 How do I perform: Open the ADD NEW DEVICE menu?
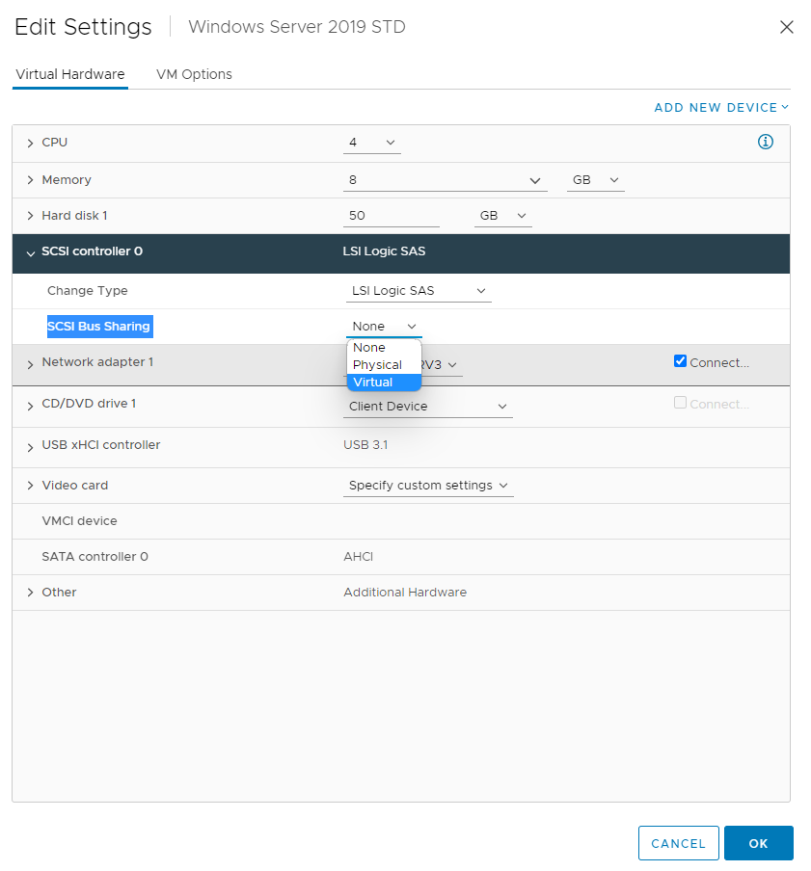tap(720, 107)
